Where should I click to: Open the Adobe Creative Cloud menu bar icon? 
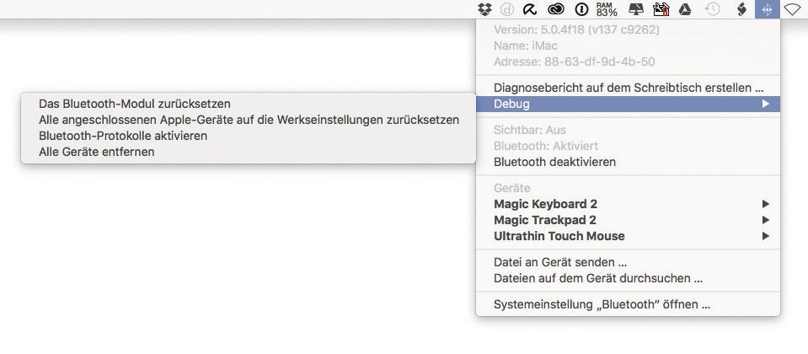(556, 9)
